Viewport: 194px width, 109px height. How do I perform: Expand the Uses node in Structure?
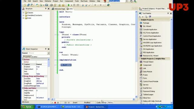pos(23,18)
